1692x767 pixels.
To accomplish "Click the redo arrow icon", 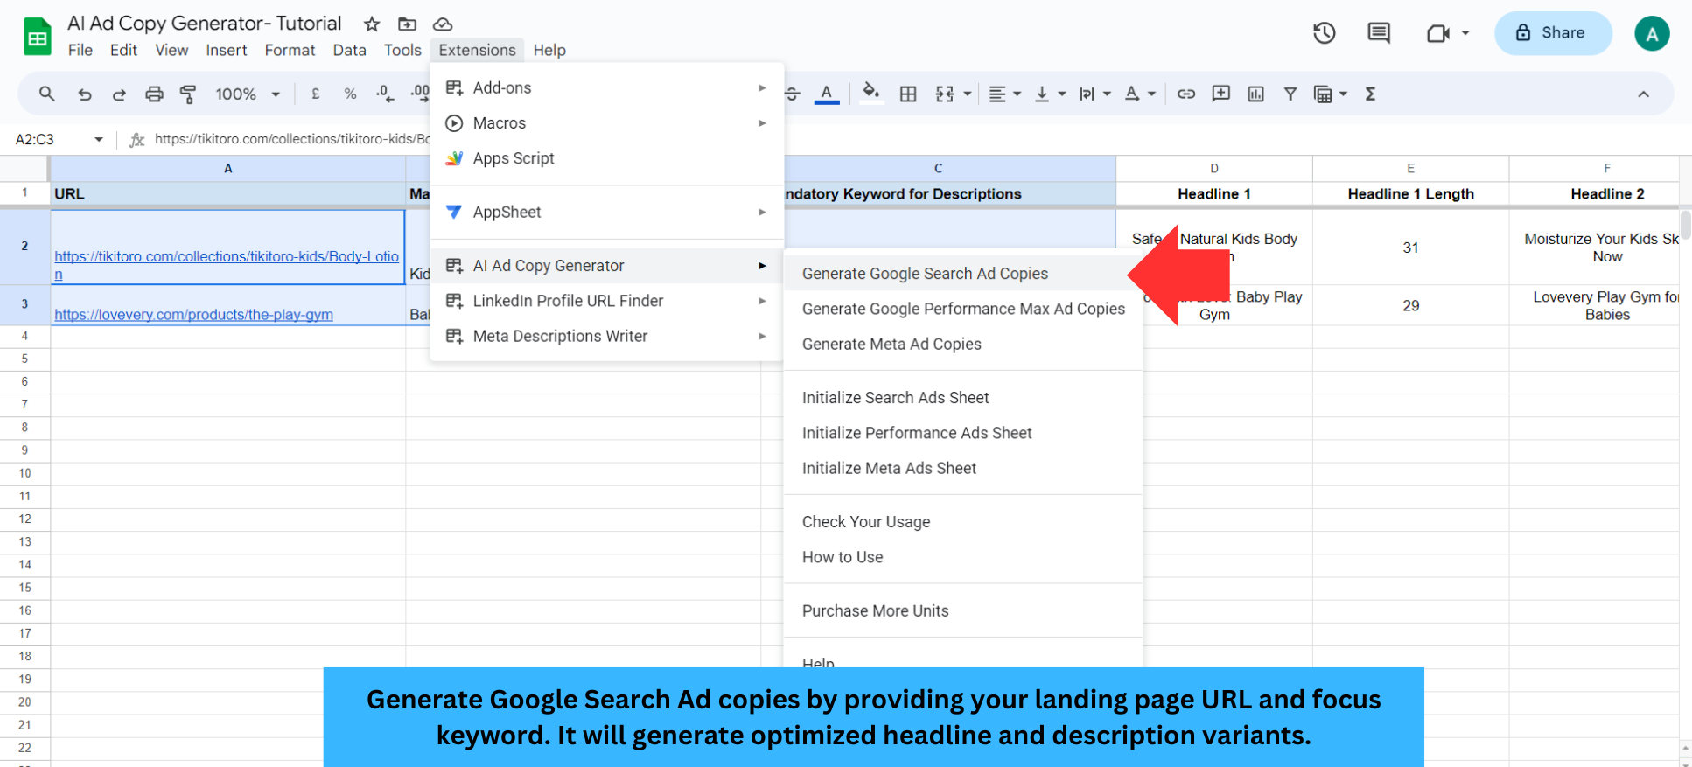I will click(x=119, y=94).
